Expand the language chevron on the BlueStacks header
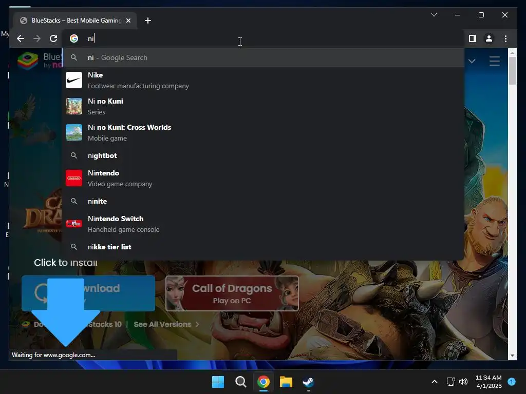 pos(472,61)
